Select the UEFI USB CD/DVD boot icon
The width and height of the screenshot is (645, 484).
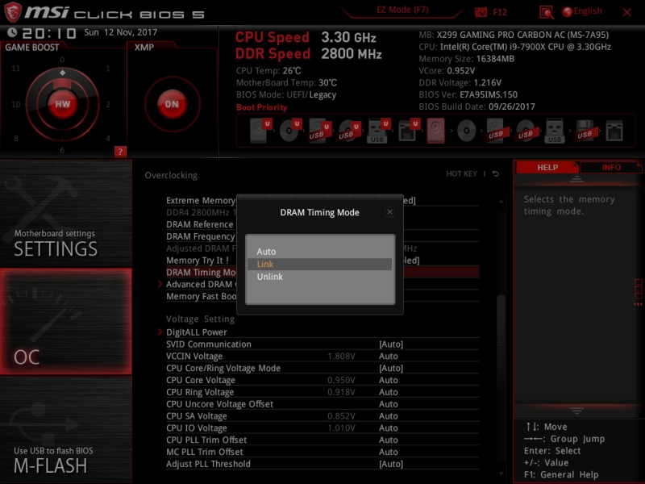[349, 131]
